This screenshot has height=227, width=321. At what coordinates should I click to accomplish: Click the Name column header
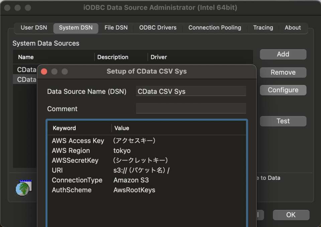click(x=26, y=57)
